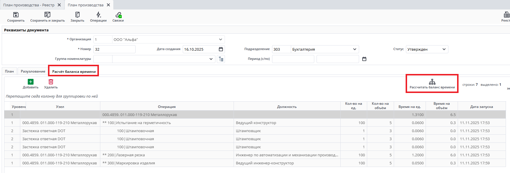This screenshot has height=173, width=510.
Task: Open calendar picker for Период field
Action: tap(364, 59)
